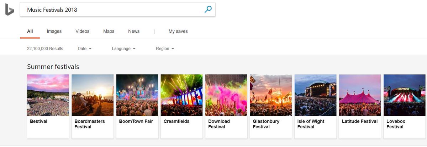427x147 pixels.
Task: Click the Bestival title link
Action: pos(38,121)
